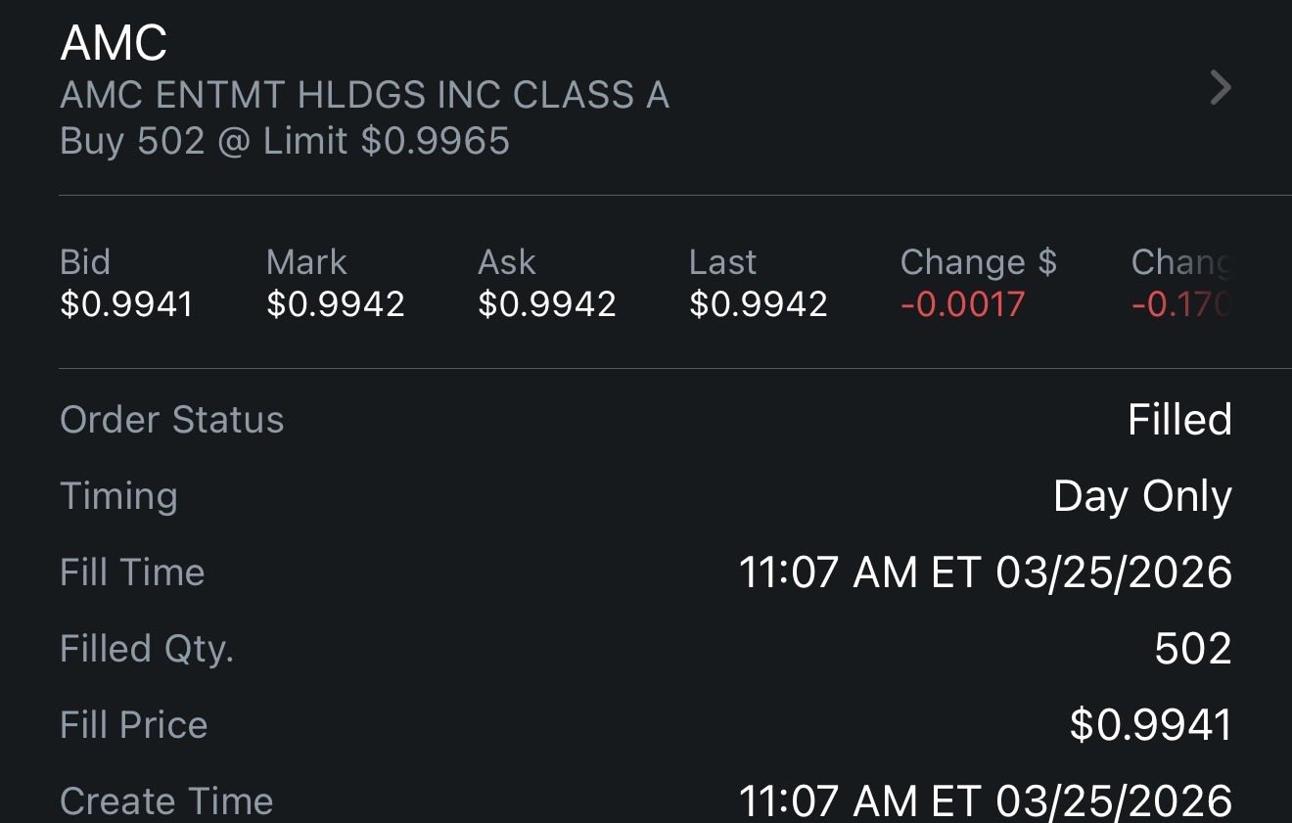The width and height of the screenshot is (1292, 823).
Task: Select the Order Status row label
Action: pos(171,420)
